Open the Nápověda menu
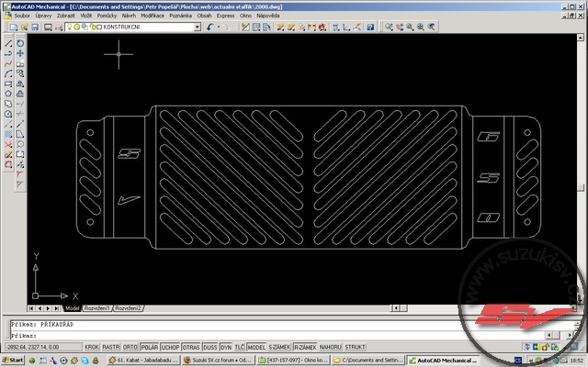The image size is (588, 367). coord(267,16)
